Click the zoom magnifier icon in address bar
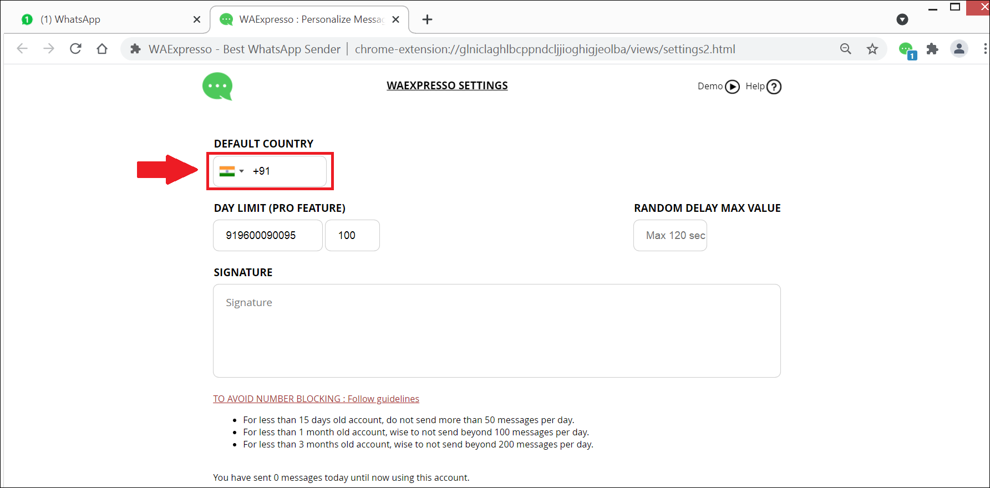 point(845,49)
